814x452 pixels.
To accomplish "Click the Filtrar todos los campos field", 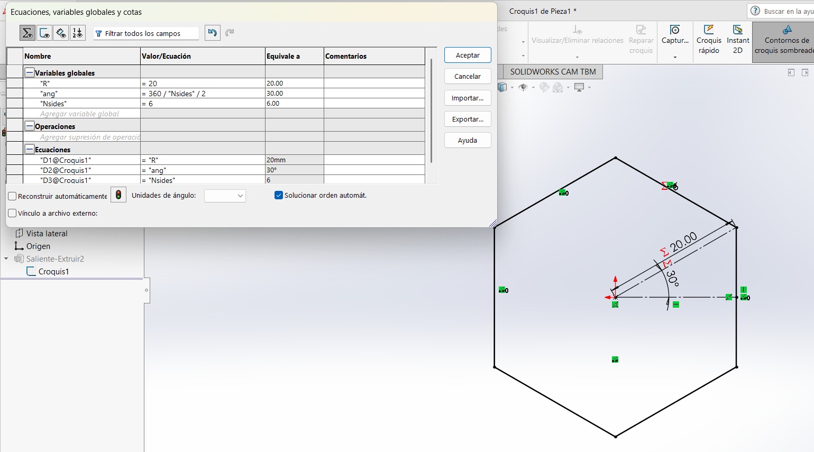I will 146,33.
